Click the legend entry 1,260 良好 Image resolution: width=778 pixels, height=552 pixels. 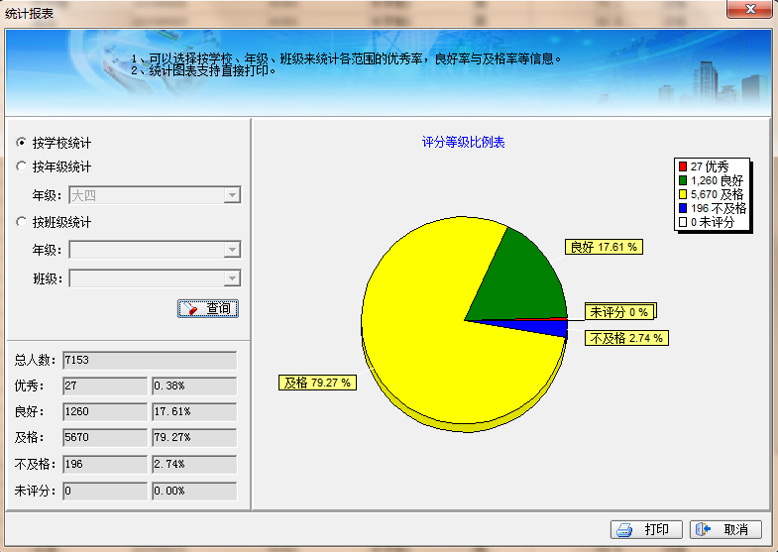coord(712,180)
